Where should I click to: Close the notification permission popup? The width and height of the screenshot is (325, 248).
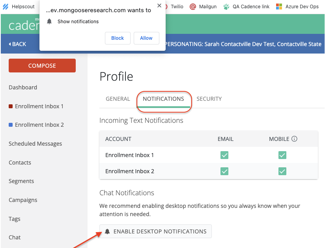[x=159, y=6]
